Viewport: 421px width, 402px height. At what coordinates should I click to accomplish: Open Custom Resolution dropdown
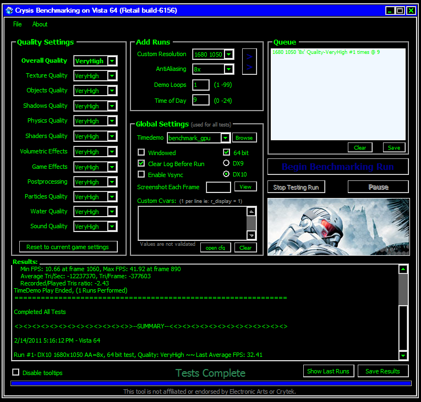pyautogui.click(x=229, y=54)
